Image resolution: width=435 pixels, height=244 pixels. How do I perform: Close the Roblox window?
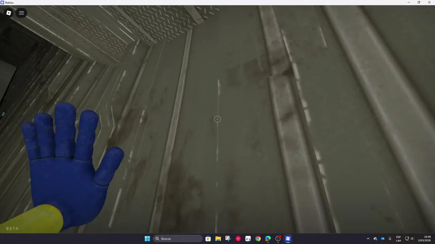point(429,2)
